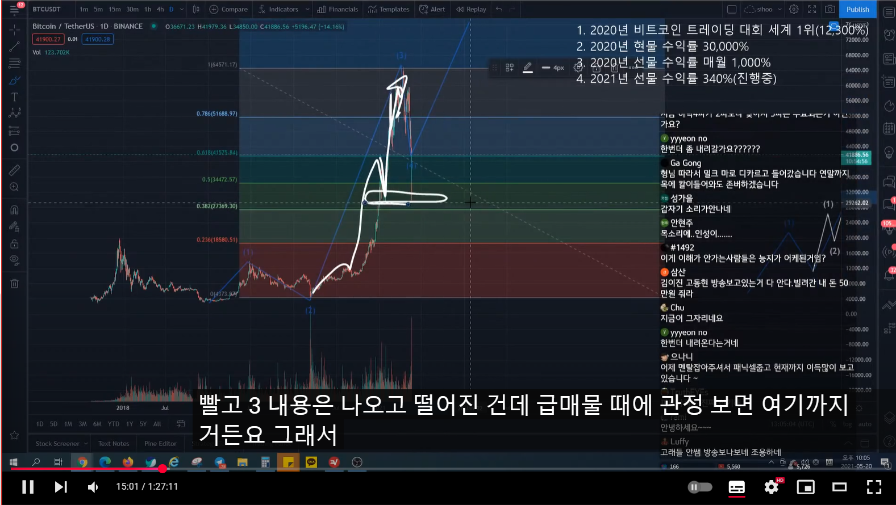896x505 pixels.
Task: Take a chart snapshot with camera icon
Action: [830, 9]
